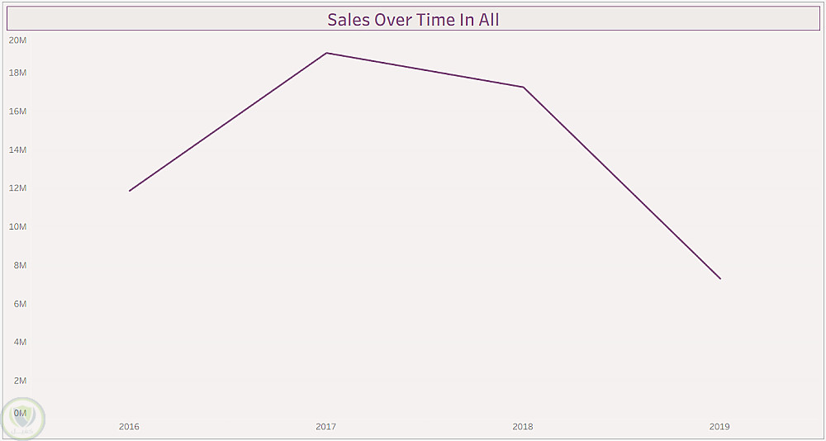Click the 2018 x-axis label

(523, 427)
